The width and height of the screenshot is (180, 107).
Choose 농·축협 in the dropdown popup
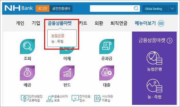(57, 41)
